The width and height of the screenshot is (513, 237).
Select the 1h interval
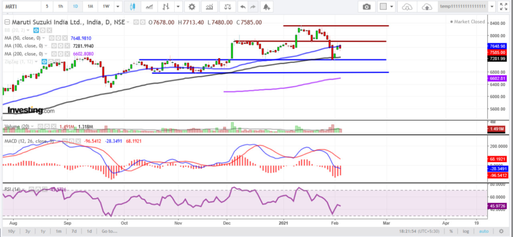coord(61,6)
